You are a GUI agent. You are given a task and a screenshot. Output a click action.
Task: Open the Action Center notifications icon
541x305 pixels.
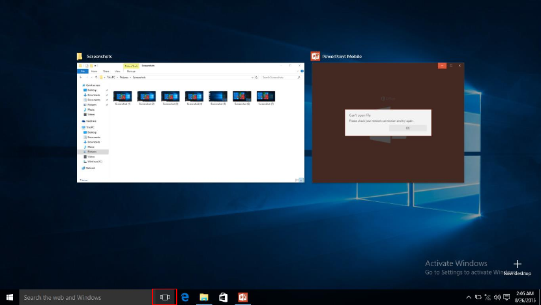506,297
